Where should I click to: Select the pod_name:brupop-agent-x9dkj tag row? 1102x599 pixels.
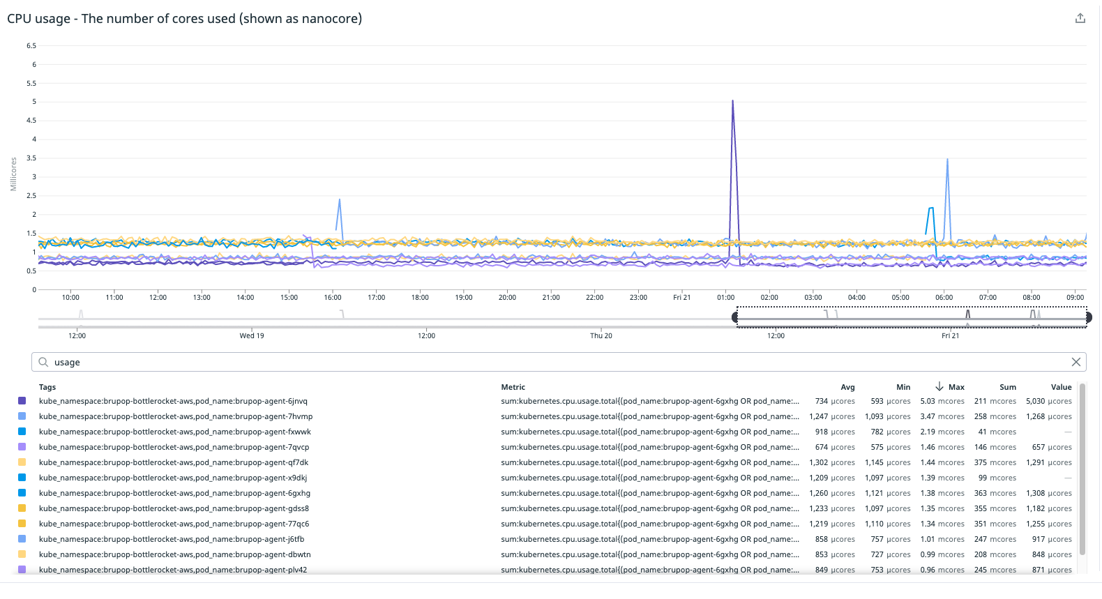pyautogui.click(x=173, y=478)
